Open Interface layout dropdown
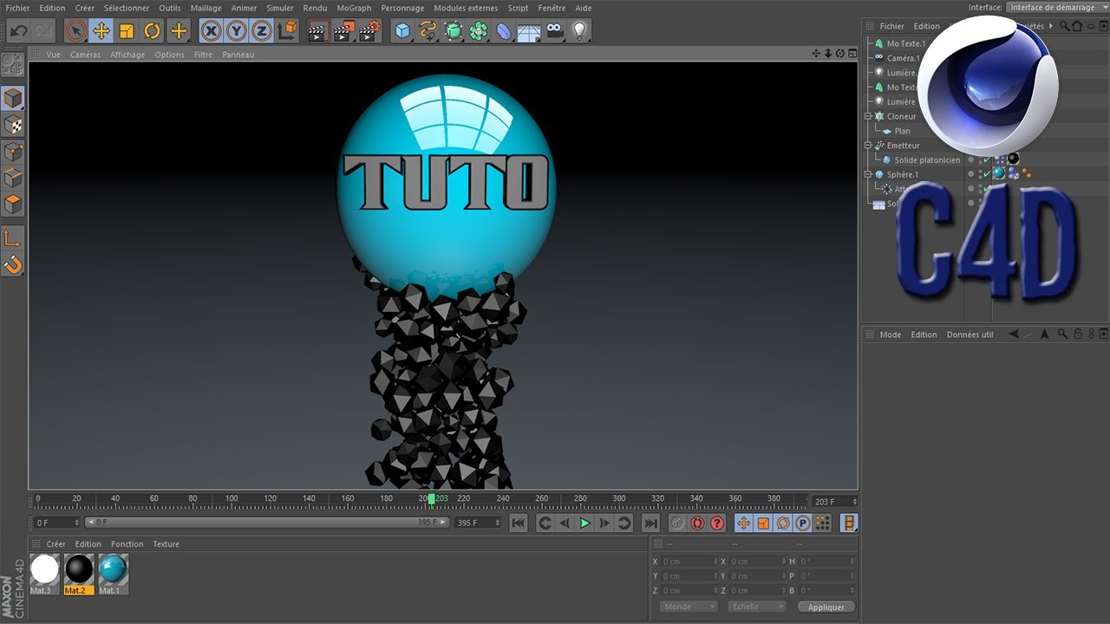Screen dimensions: 1110x624 point(1056,7)
